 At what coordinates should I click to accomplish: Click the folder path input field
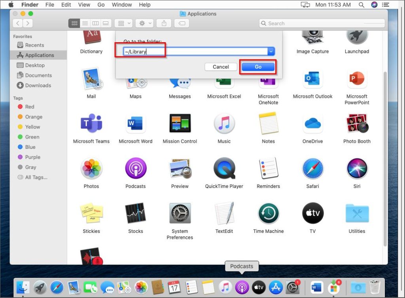coord(195,52)
